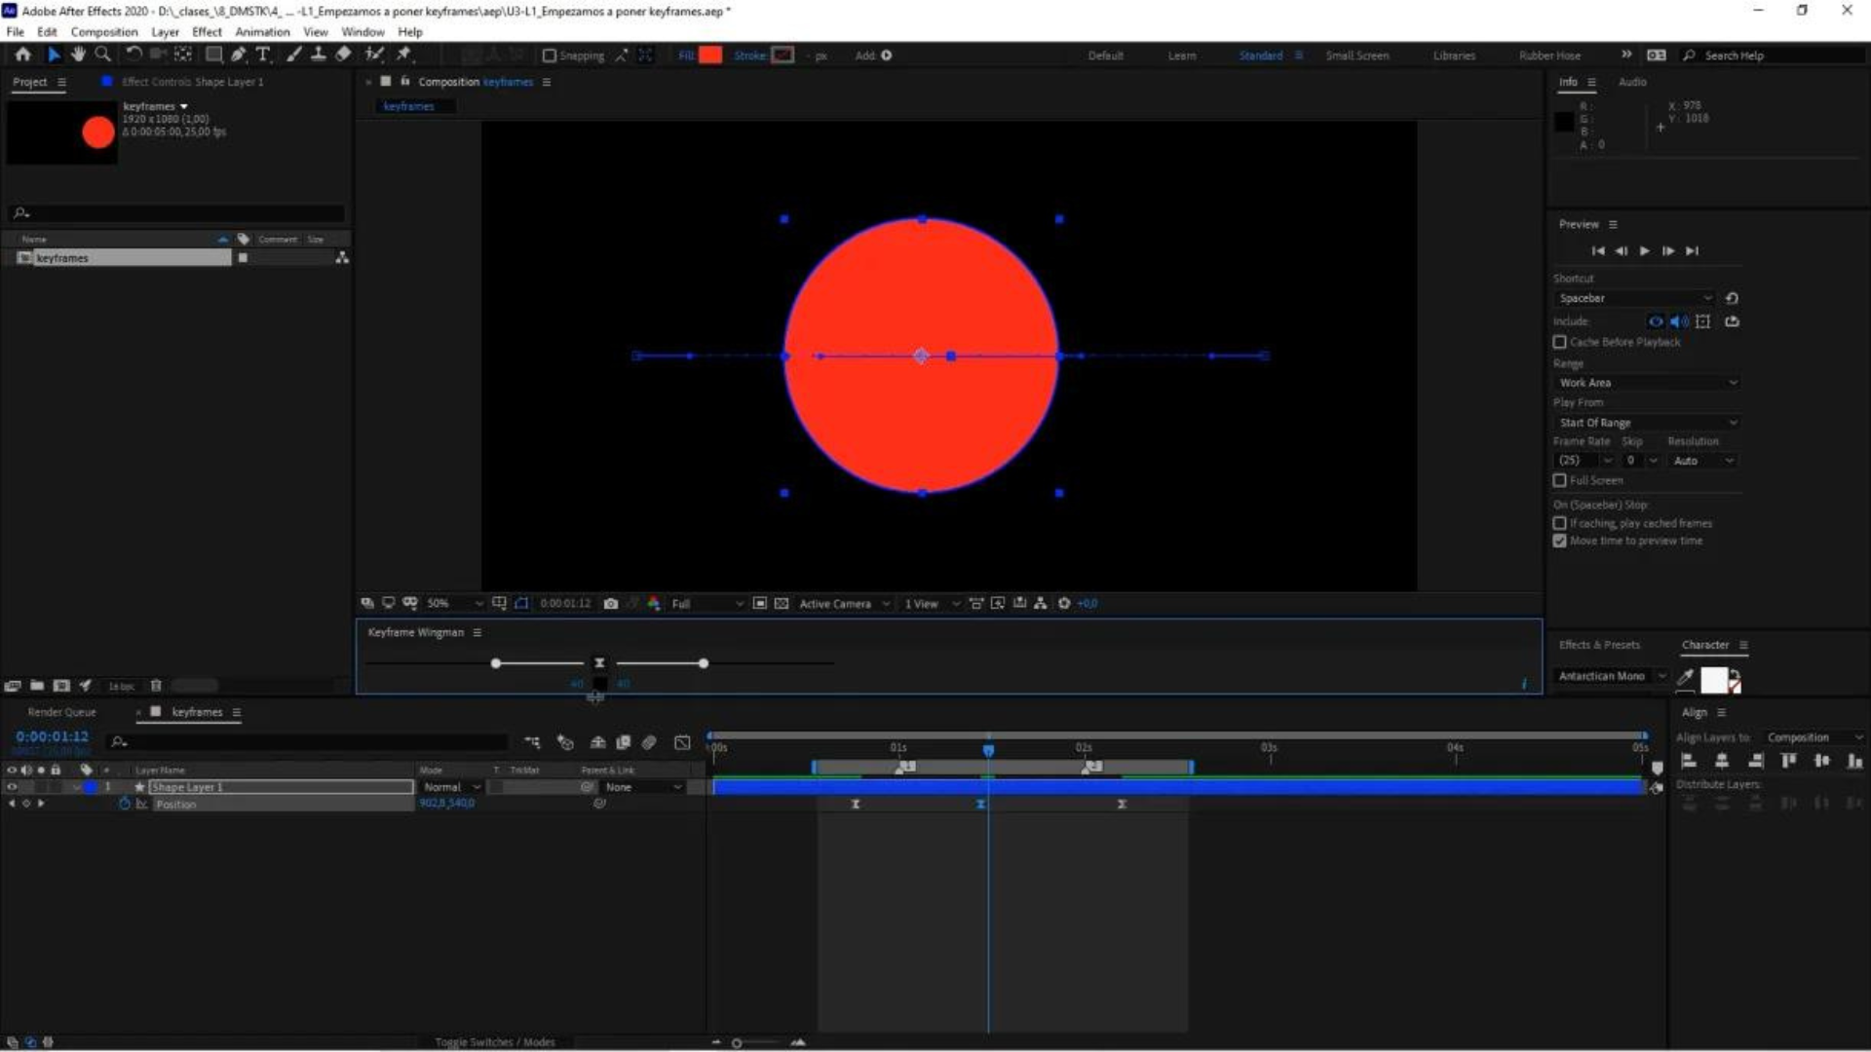Reset the preview shortcut settings
Screen dimensions: 1871x1052
click(1732, 298)
